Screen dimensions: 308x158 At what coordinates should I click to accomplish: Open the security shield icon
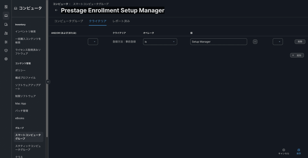[x=6, y=51]
